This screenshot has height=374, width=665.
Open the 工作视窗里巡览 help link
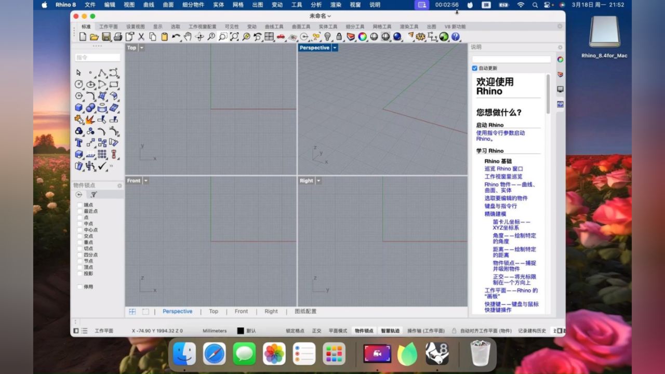[503, 177]
